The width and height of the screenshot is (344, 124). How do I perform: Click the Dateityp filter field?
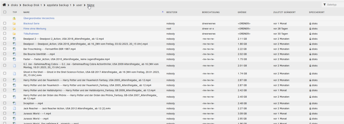click(x=333, y=4)
